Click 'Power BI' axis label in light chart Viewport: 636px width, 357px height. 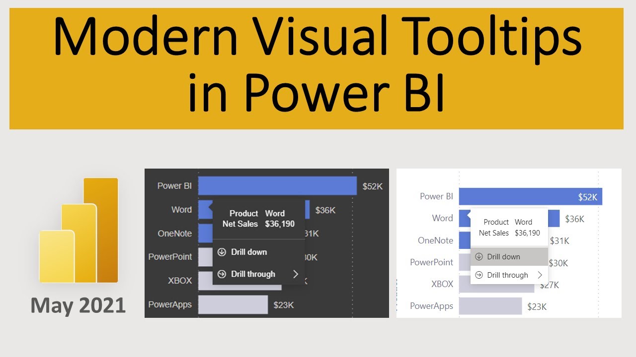[x=436, y=196]
